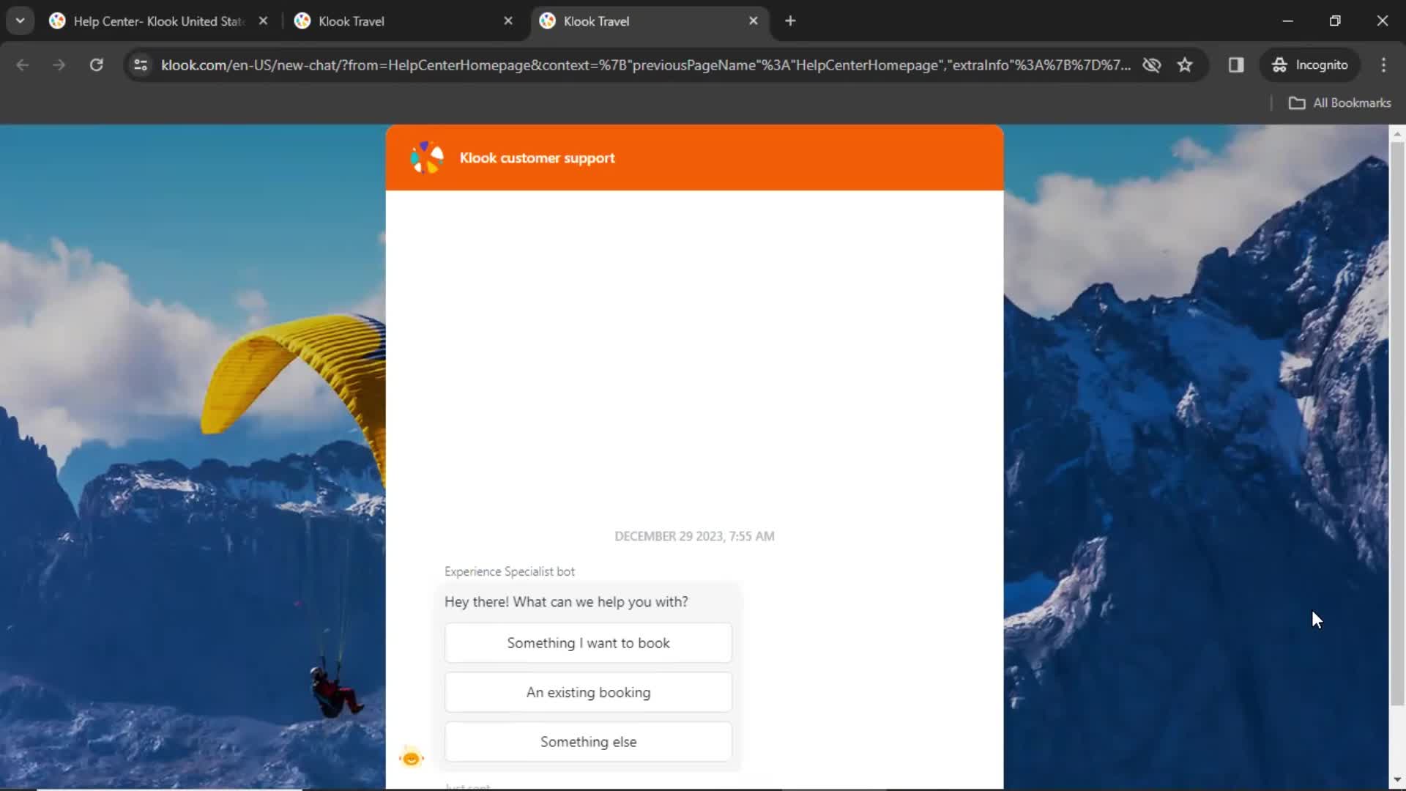Viewport: 1406px width, 791px height.
Task: Choose Something else option
Action: [x=588, y=742]
